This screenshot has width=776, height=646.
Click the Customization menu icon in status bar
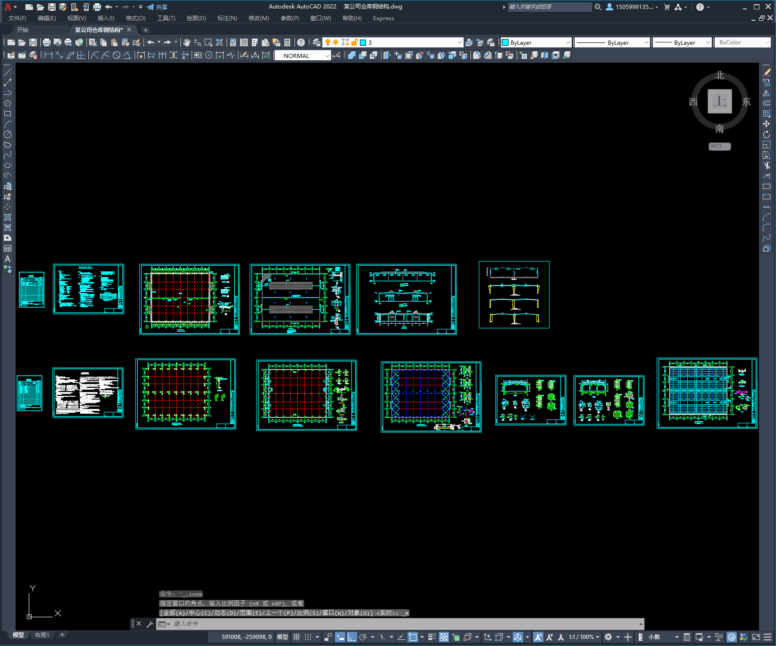coord(768,637)
